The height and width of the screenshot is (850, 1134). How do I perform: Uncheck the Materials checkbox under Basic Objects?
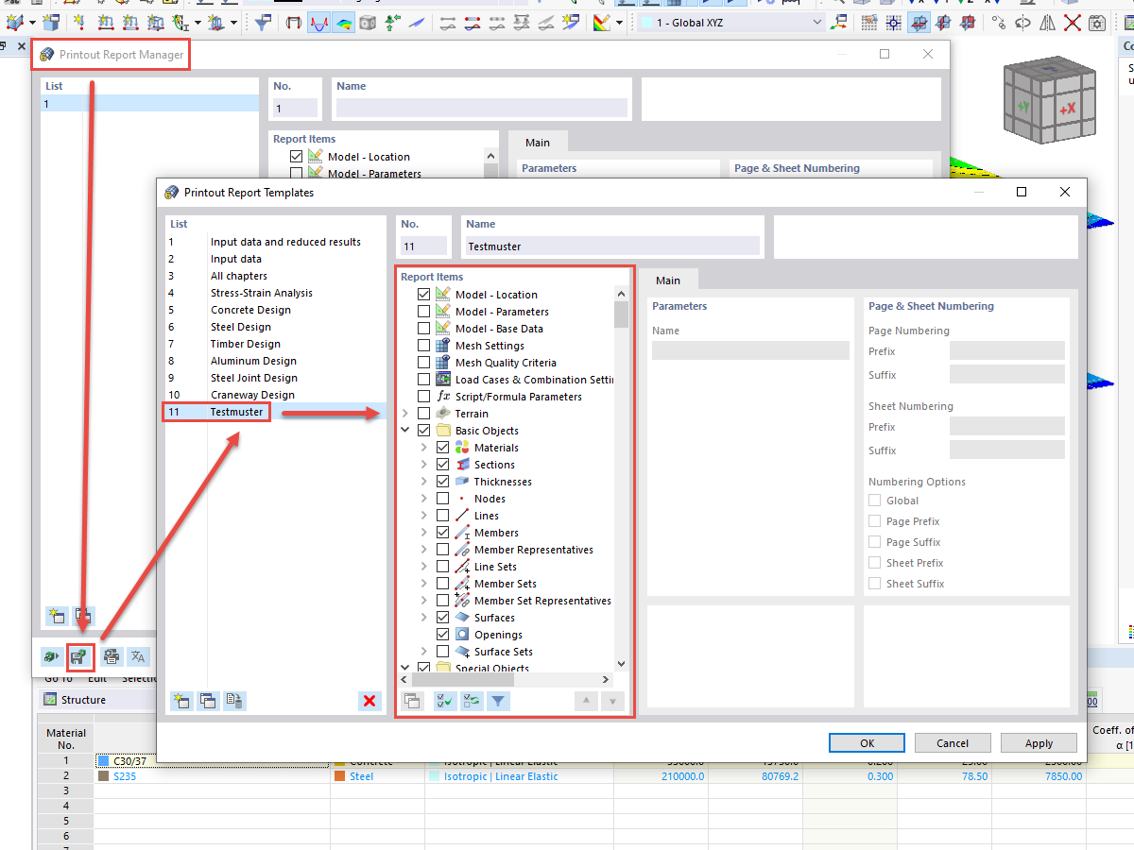click(441, 447)
